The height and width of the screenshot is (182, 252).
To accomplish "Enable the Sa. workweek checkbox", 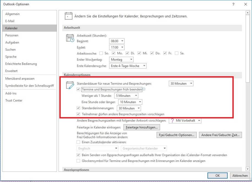I will (177, 53).
